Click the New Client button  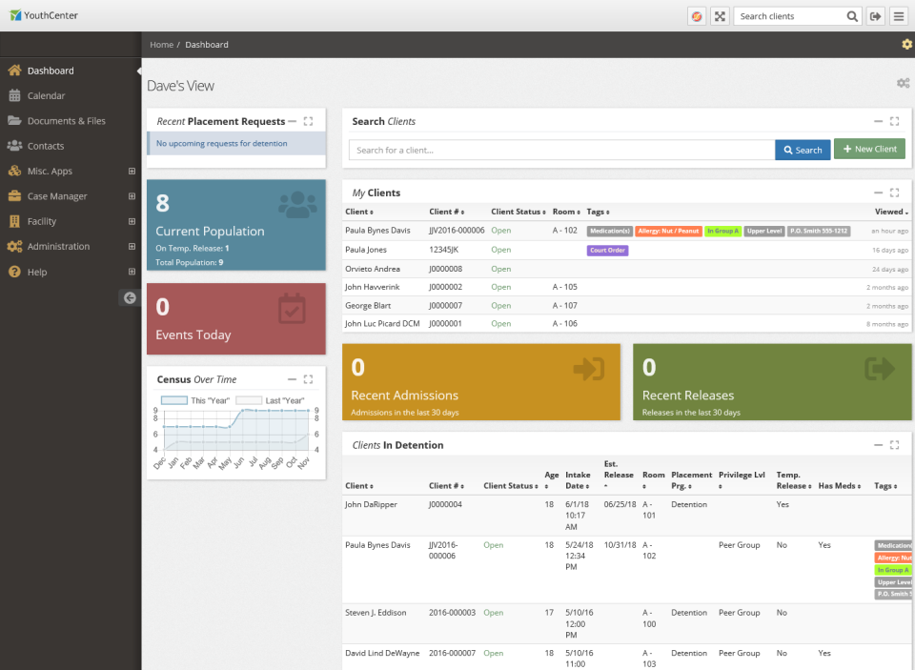[868, 149]
